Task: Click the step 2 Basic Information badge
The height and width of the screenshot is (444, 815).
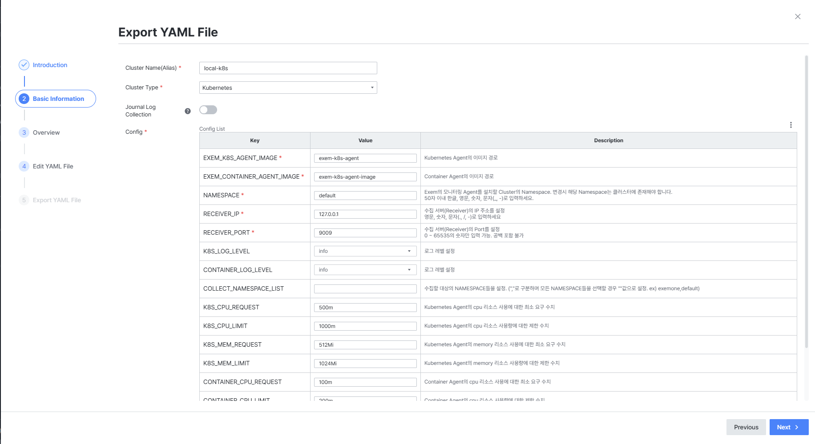Action: tap(56, 99)
